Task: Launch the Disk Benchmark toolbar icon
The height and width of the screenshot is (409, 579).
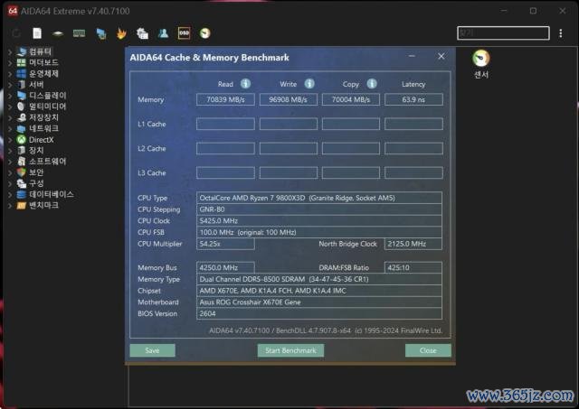Action: tap(58, 33)
